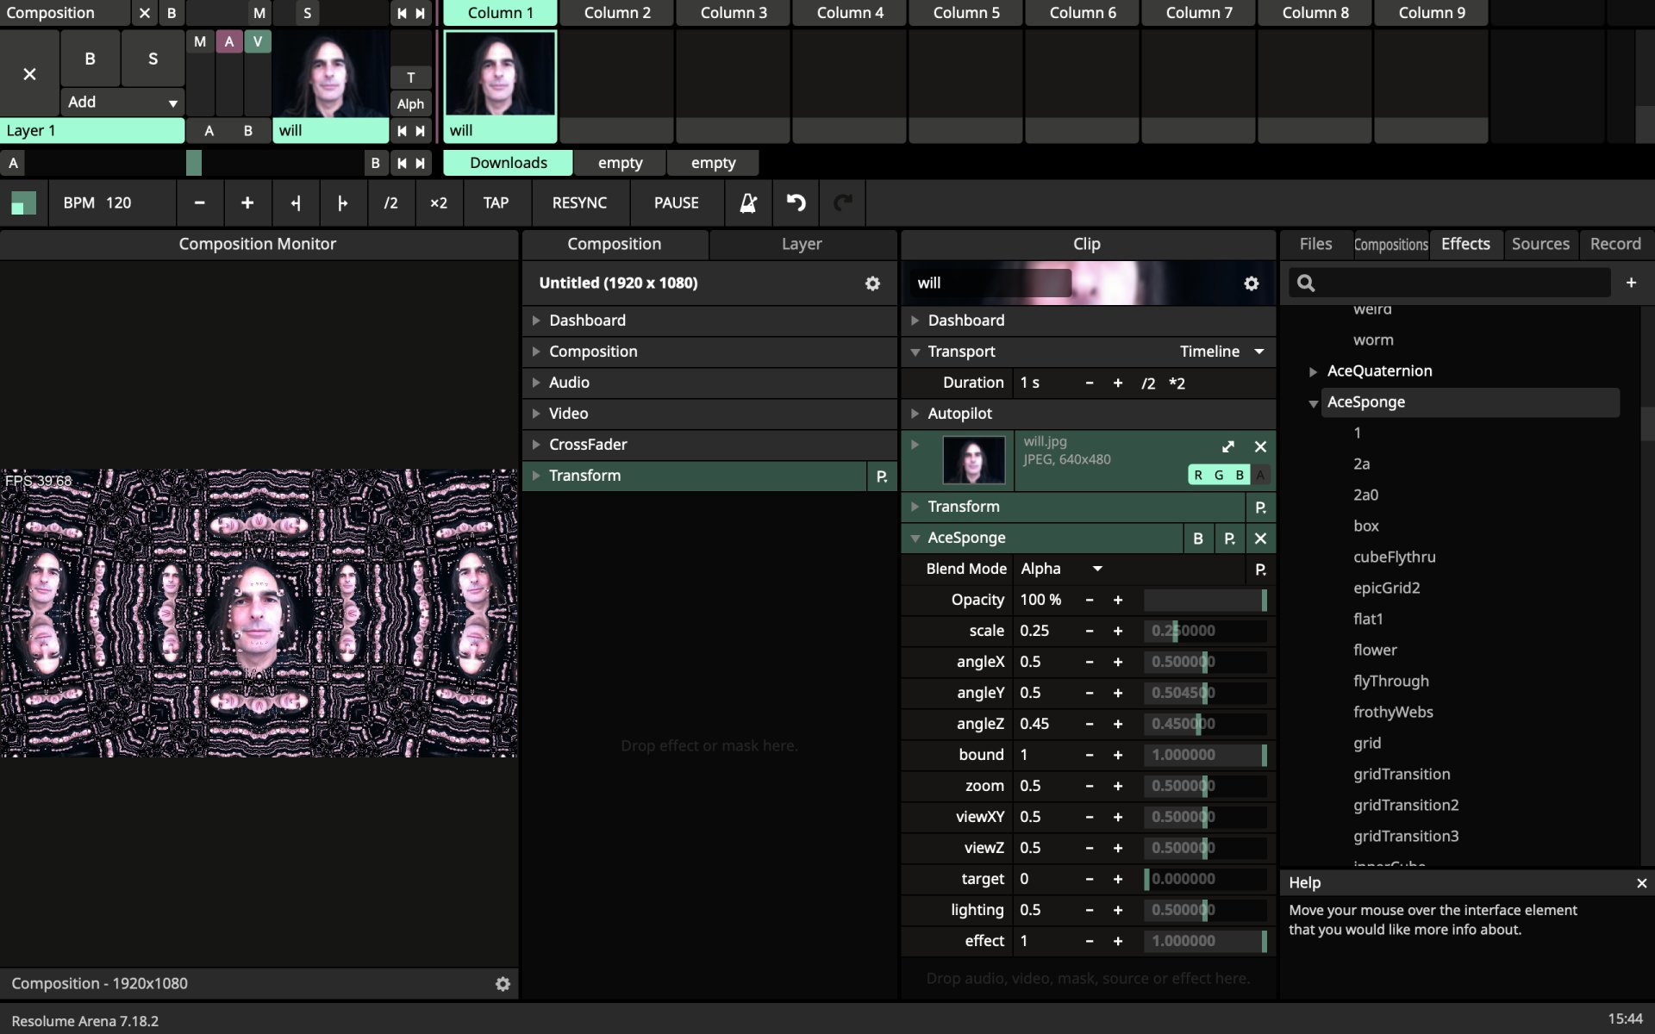Image resolution: width=1655 pixels, height=1034 pixels.
Task: Expand the AceQuaternion effects folder
Action: [1313, 371]
